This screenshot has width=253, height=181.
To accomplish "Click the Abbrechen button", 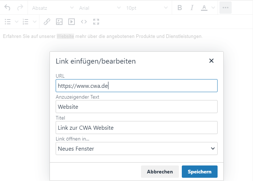I will pos(160,172).
